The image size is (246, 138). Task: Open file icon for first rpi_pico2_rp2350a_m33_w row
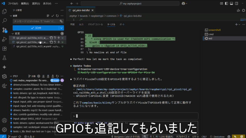tap(51, 38)
